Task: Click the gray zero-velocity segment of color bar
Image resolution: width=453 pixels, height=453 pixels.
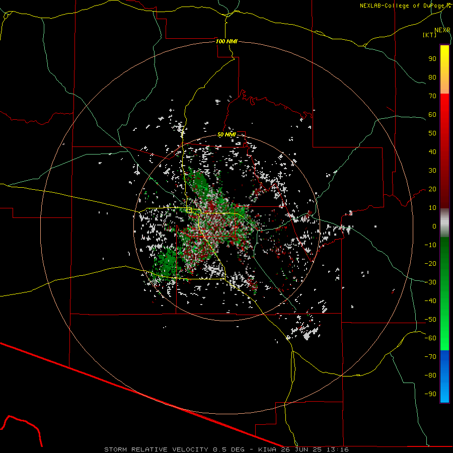Action: 444,223
